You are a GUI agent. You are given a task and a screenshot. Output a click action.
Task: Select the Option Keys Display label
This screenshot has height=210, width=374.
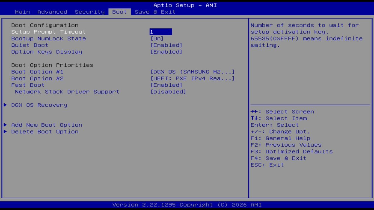(47, 52)
